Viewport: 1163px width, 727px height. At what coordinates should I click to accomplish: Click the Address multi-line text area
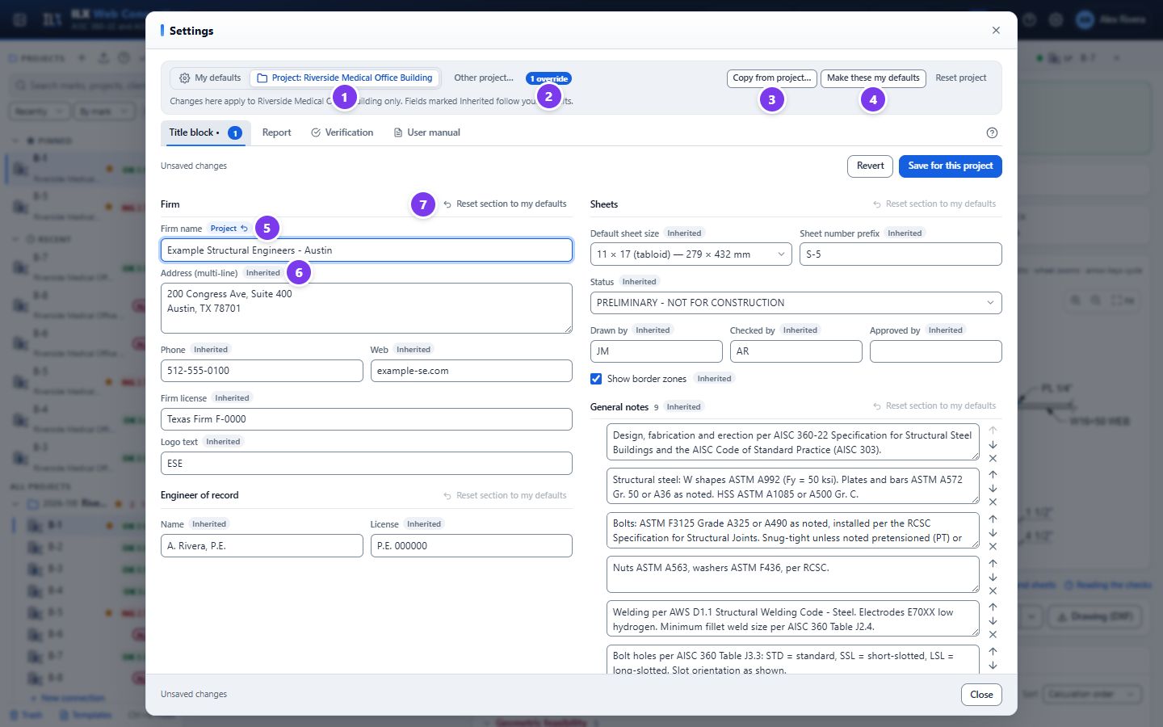click(x=367, y=308)
